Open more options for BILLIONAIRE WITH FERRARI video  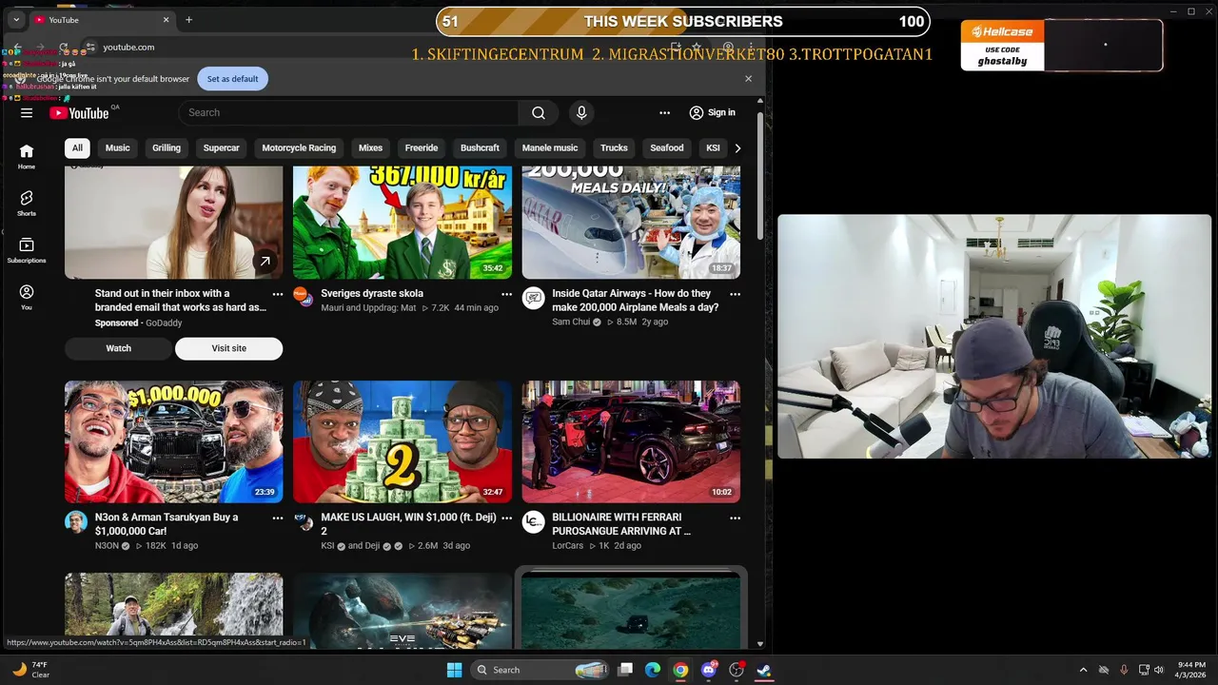point(735,519)
